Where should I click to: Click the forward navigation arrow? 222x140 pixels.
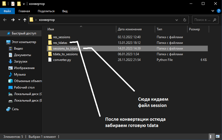tap(13, 20)
